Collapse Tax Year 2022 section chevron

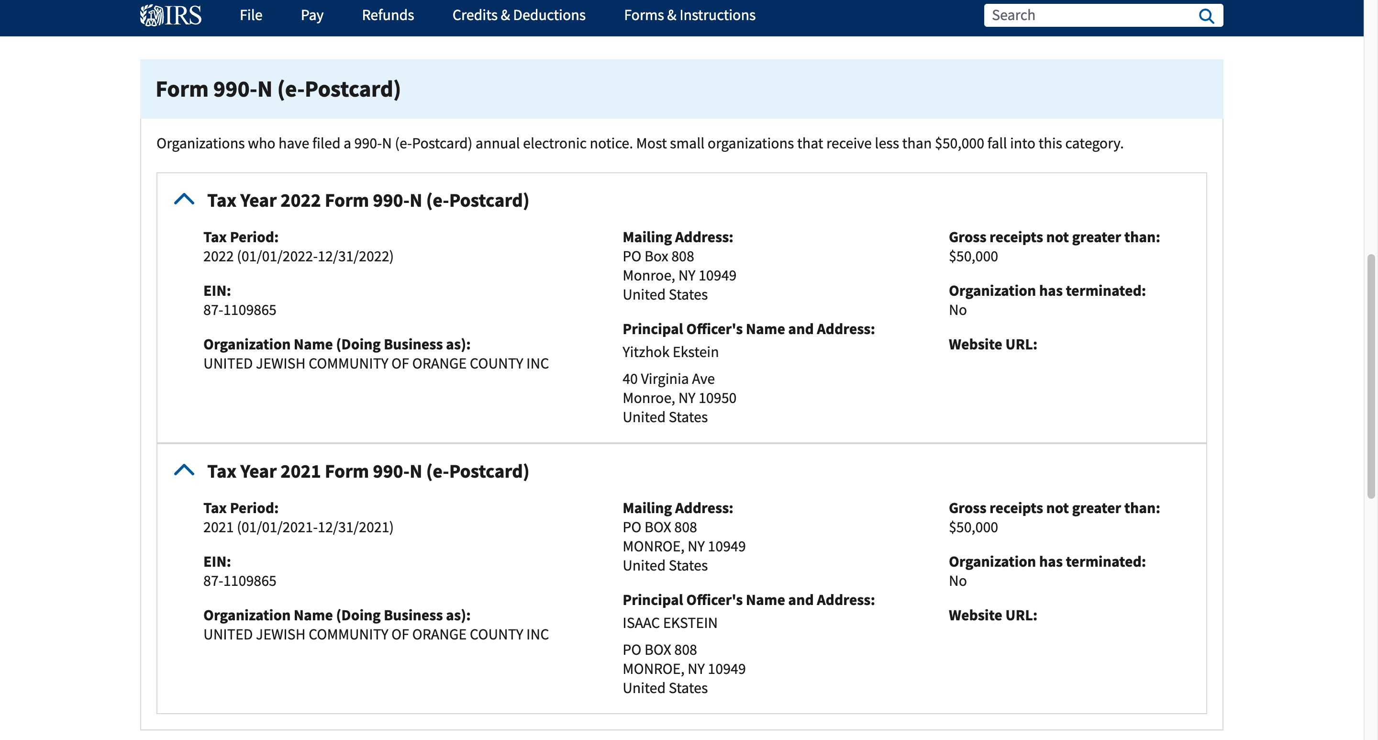(184, 200)
